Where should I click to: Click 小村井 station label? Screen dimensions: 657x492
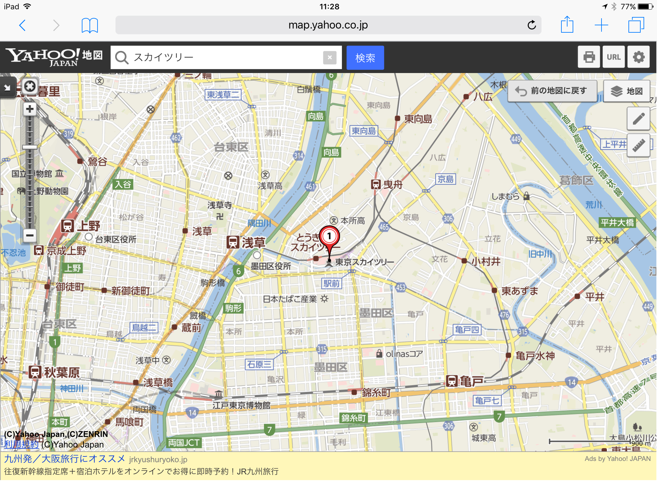point(486,262)
